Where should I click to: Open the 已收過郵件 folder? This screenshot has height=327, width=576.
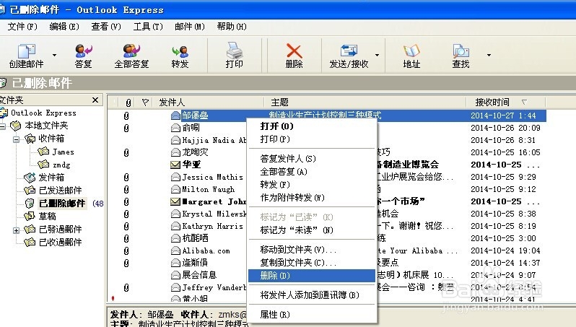click(60, 242)
